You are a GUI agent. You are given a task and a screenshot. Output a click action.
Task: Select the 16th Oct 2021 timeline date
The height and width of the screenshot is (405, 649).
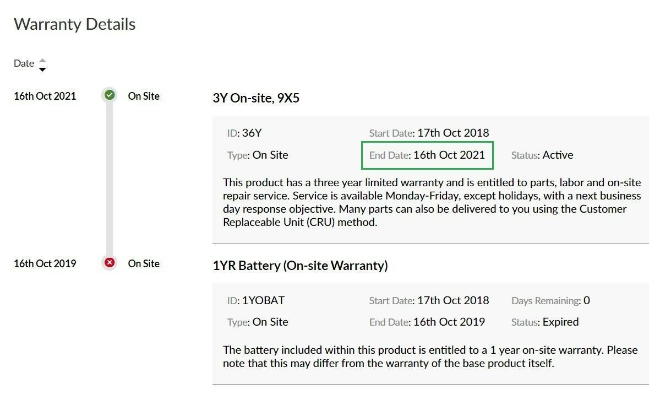pos(45,96)
